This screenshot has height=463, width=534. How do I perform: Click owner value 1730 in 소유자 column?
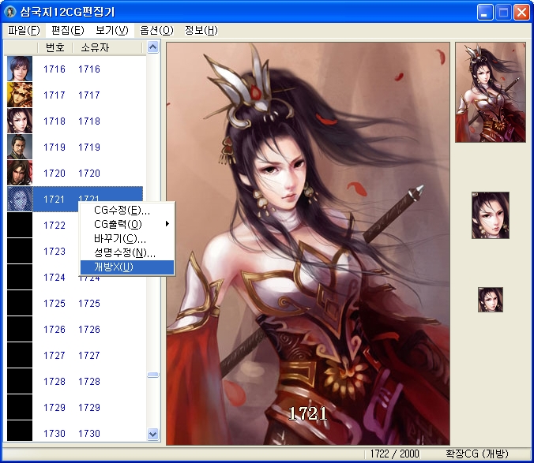(x=89, y=434)
